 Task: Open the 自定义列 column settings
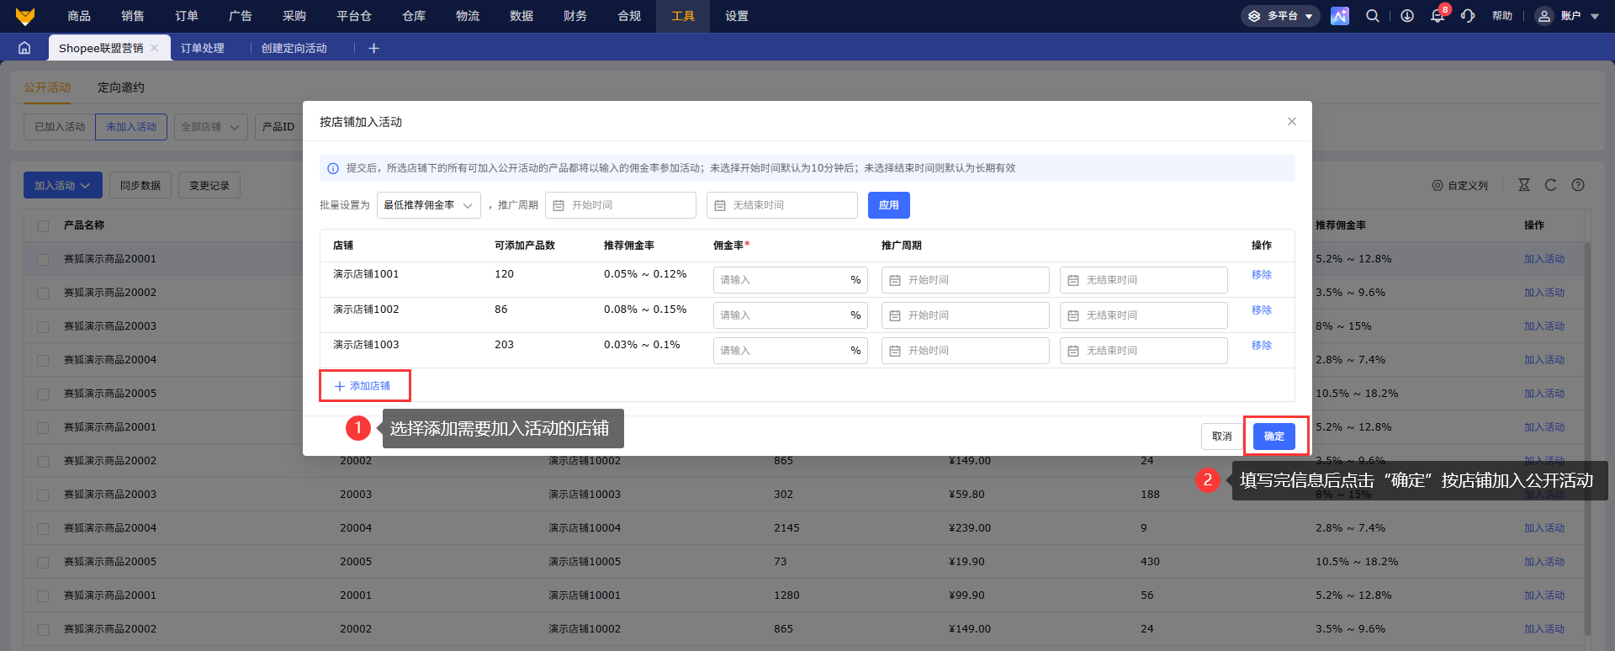(1460, 185)
